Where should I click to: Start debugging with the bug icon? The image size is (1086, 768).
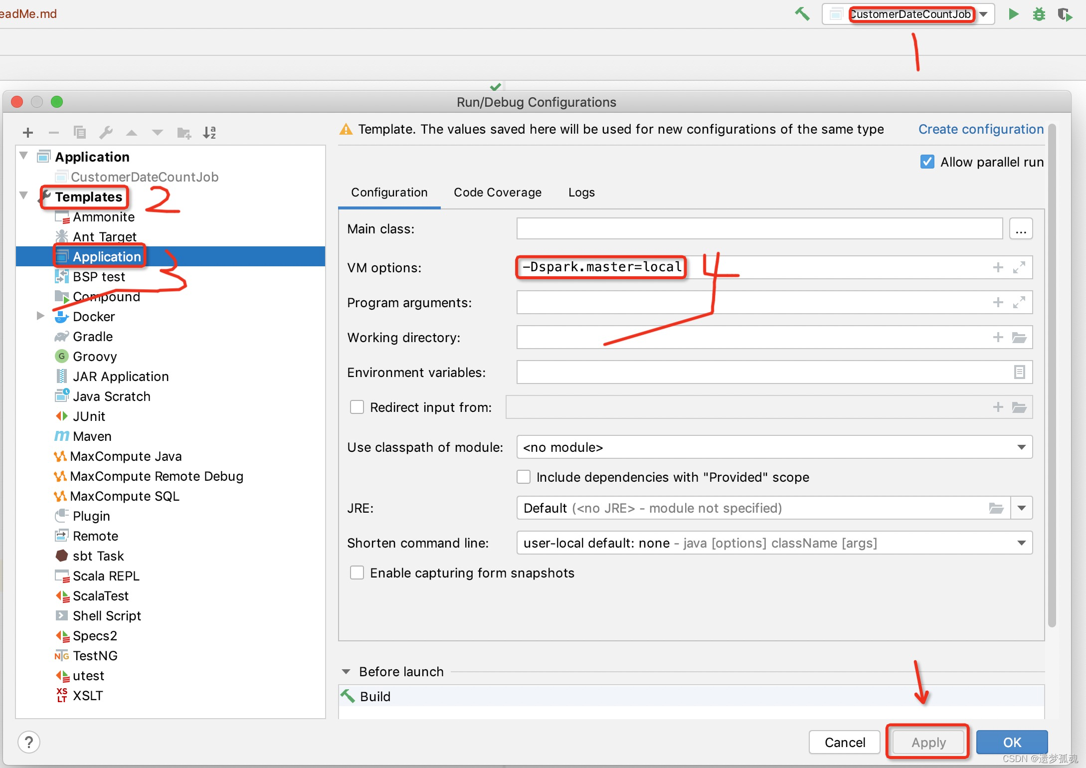click(x=1039, y=14)
